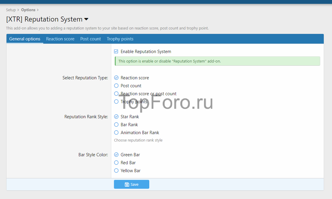Choose Trophy points reputation type

click(116, 102)
